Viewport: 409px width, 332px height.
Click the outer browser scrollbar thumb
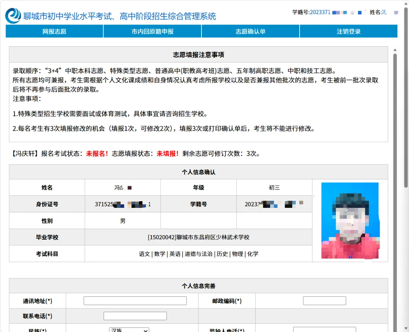point(406,97)
